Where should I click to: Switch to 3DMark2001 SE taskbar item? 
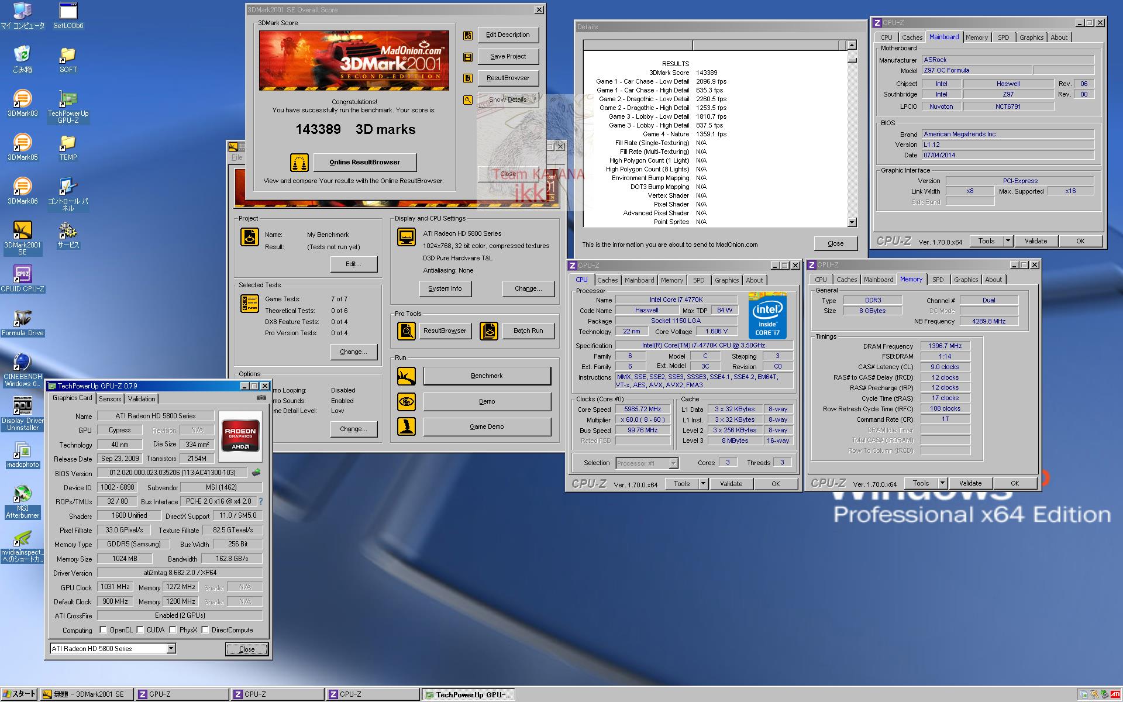pyautogui.click(x=87, y=694)
